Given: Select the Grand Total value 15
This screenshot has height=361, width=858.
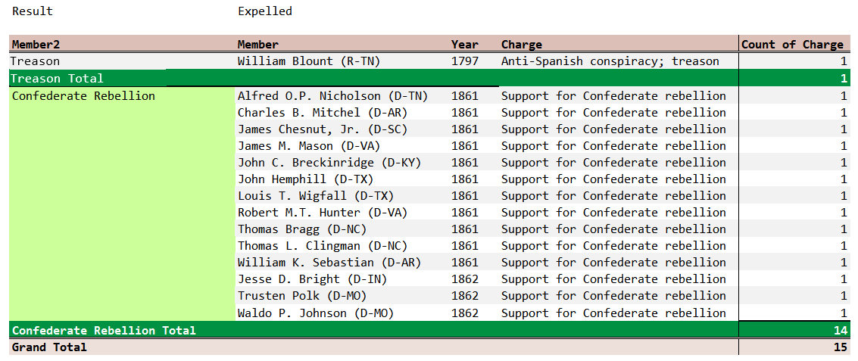Looking at the screenshot, I should tap(838, 347).
